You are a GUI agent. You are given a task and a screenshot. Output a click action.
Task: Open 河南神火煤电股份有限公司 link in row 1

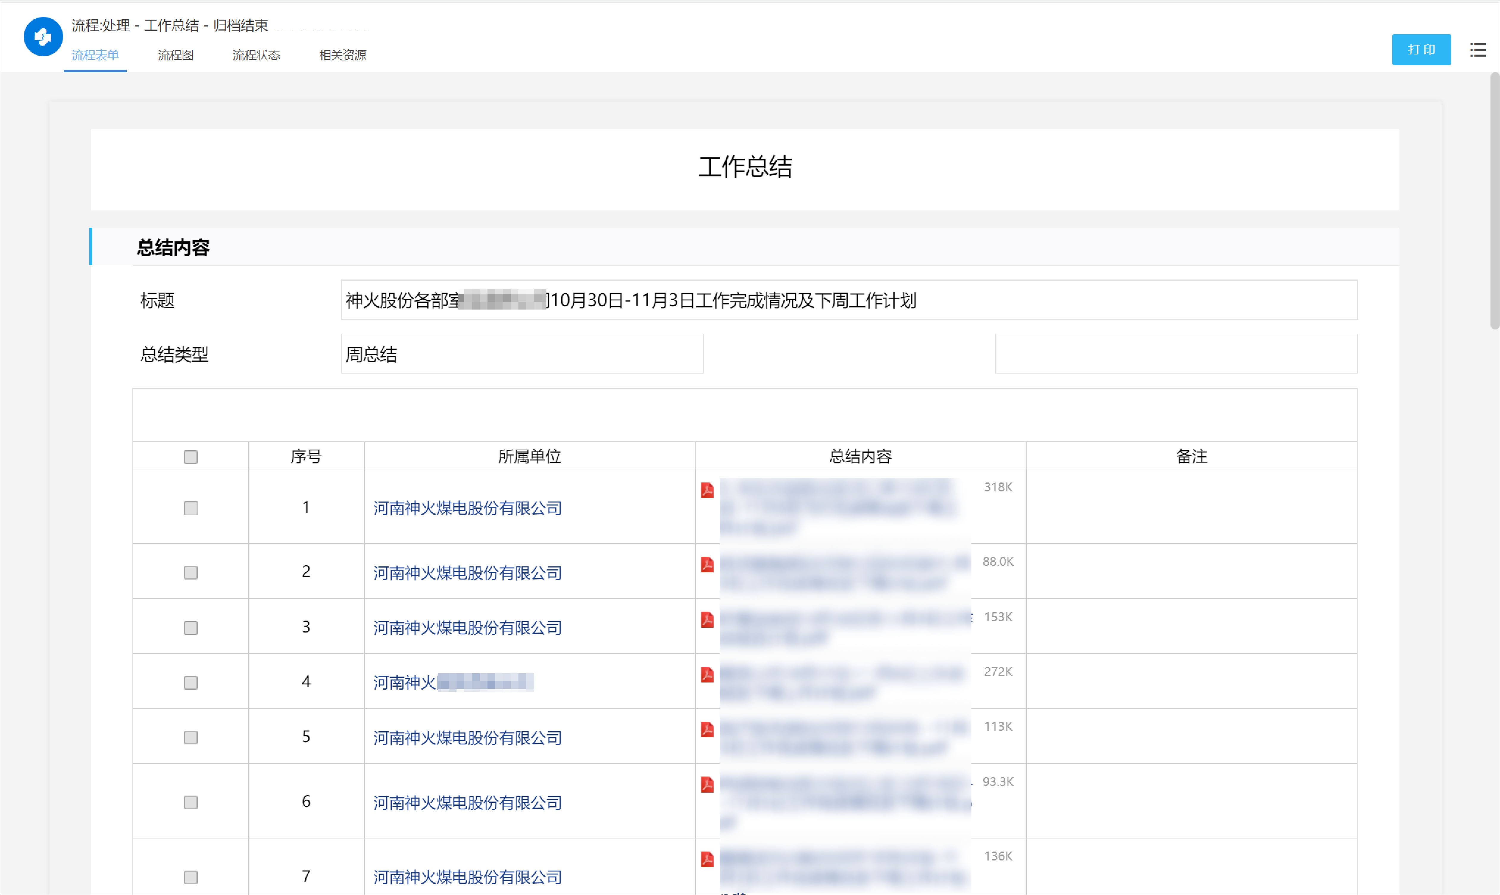[x=467, y=508]
